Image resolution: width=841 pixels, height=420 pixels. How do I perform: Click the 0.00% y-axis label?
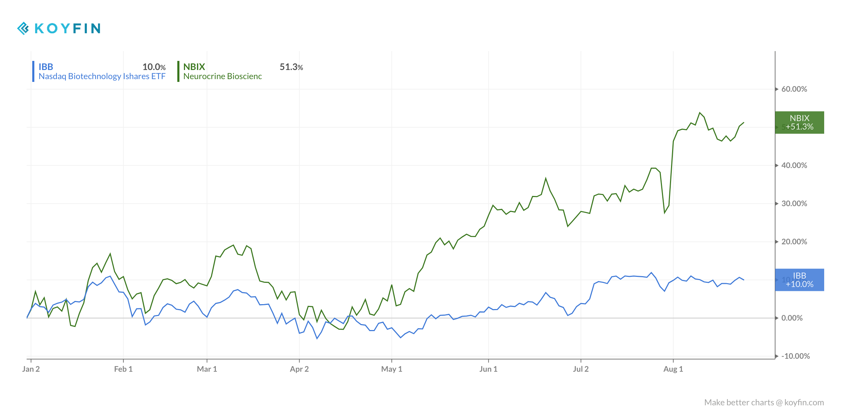point(792,318)
